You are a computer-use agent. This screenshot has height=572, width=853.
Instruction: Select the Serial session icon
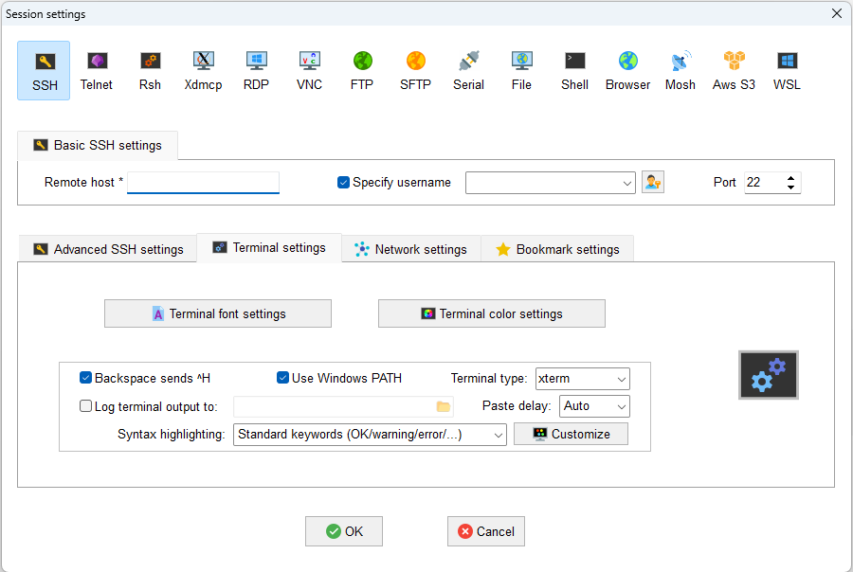click(x=468, y=71)
